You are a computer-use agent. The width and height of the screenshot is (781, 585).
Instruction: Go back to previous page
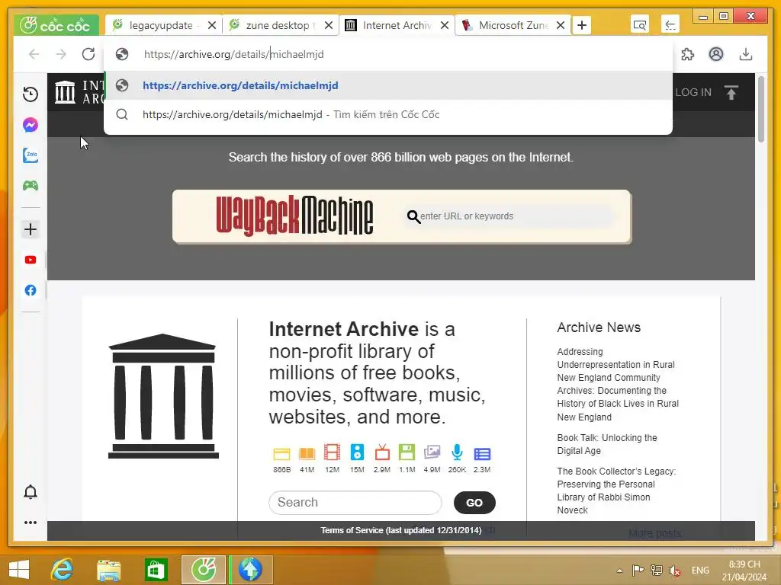[34, 54]
